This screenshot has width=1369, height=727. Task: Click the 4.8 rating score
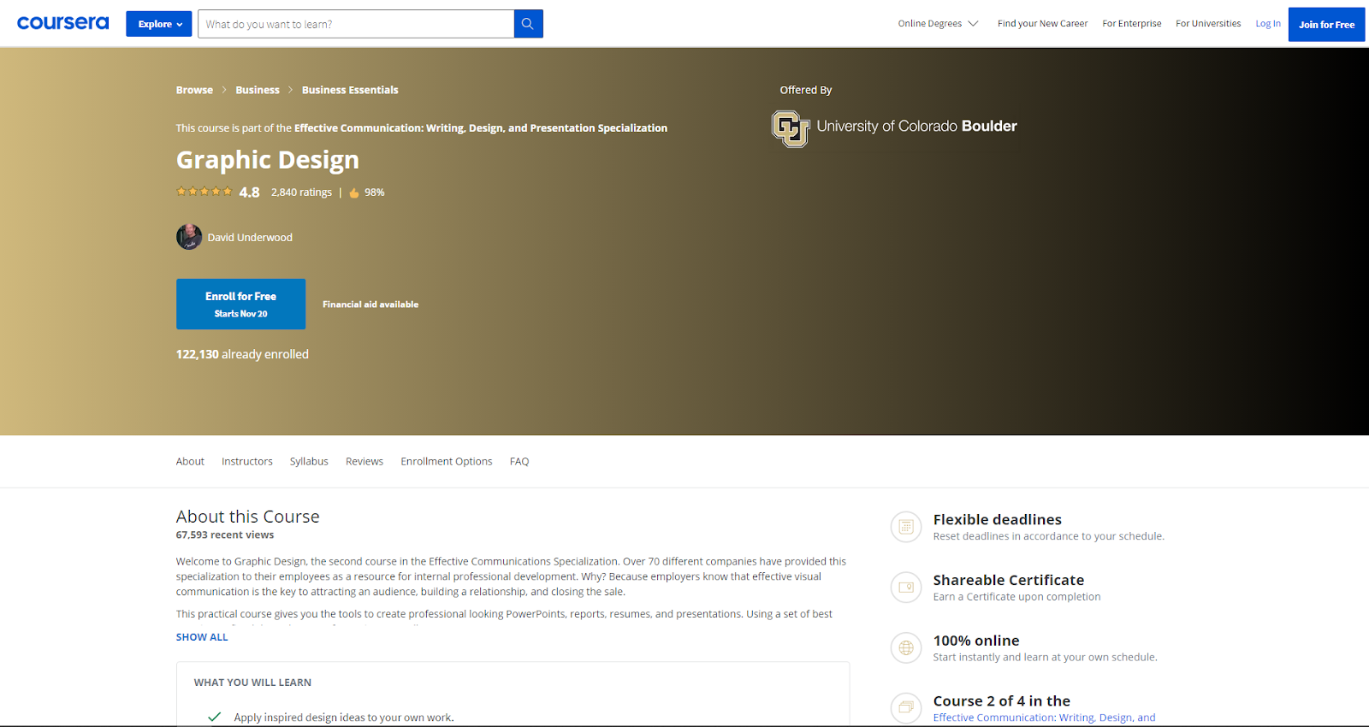[249, 192]
